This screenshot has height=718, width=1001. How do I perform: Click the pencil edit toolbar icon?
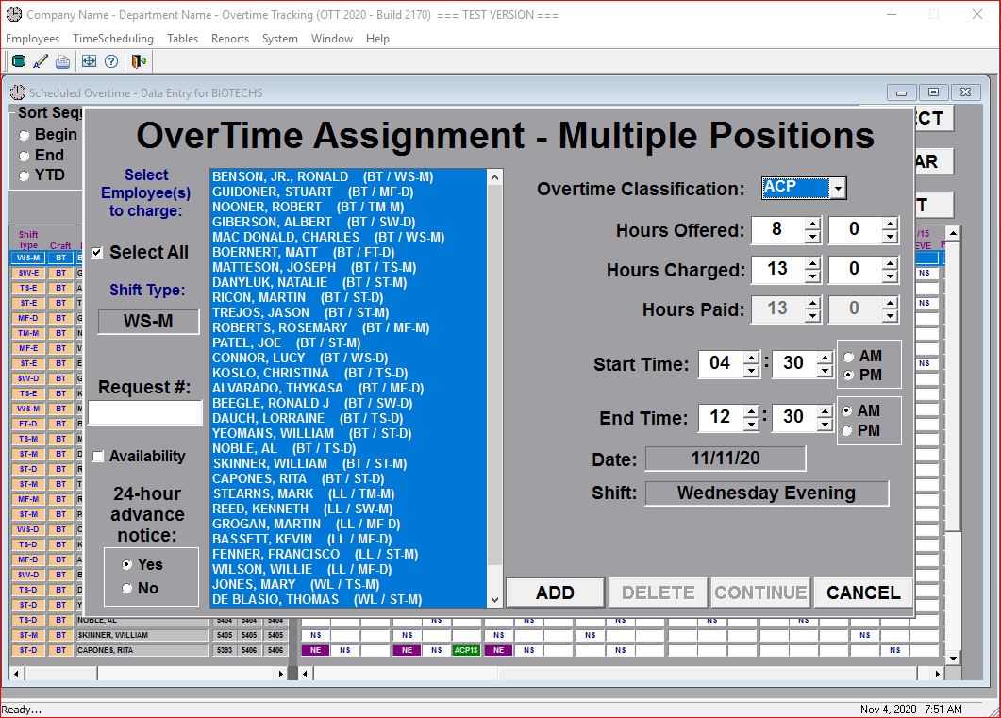pos(41,61)
